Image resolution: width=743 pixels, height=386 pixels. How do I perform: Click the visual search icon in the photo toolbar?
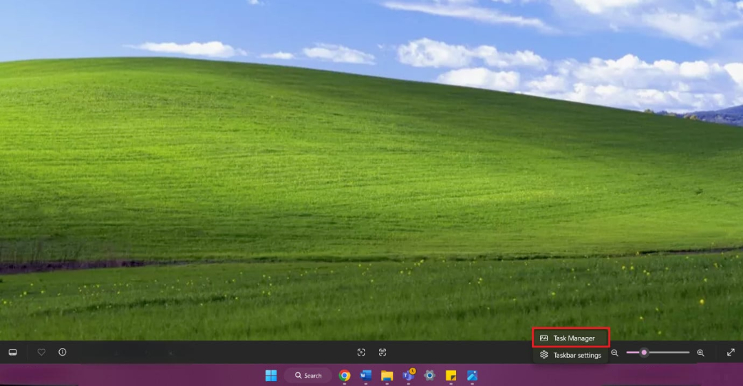pyautogui.click(x=361, y=352)
